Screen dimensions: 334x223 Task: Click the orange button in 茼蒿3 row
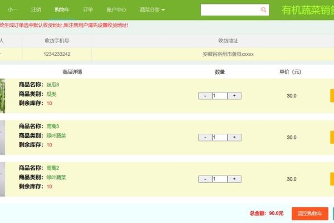point(332,138)
